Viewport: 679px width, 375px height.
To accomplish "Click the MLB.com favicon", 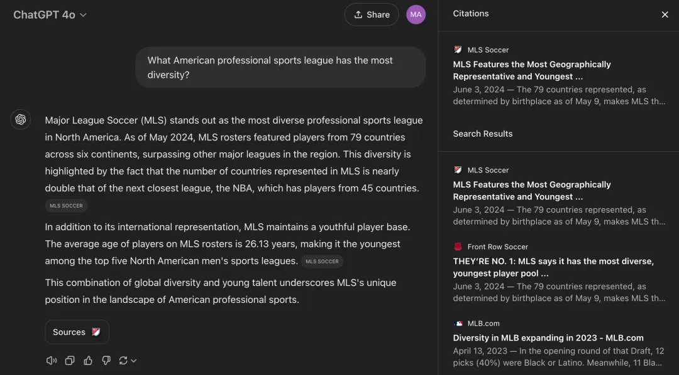I will point(458,323).
